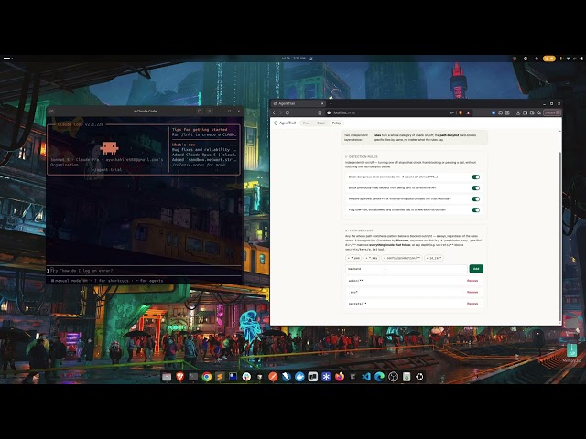Add the config/production/** suggestion chip
Viewport: 586px width, 439px height.
[402, 258]
